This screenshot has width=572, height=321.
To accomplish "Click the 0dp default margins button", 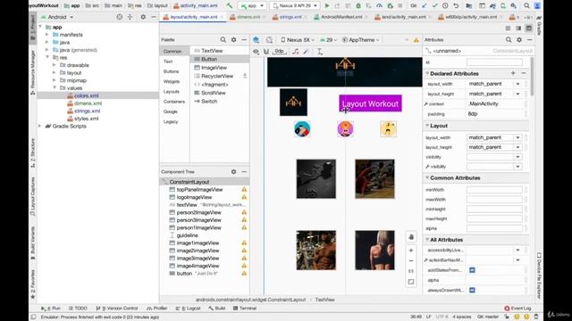I will click(x=280, y=52).
